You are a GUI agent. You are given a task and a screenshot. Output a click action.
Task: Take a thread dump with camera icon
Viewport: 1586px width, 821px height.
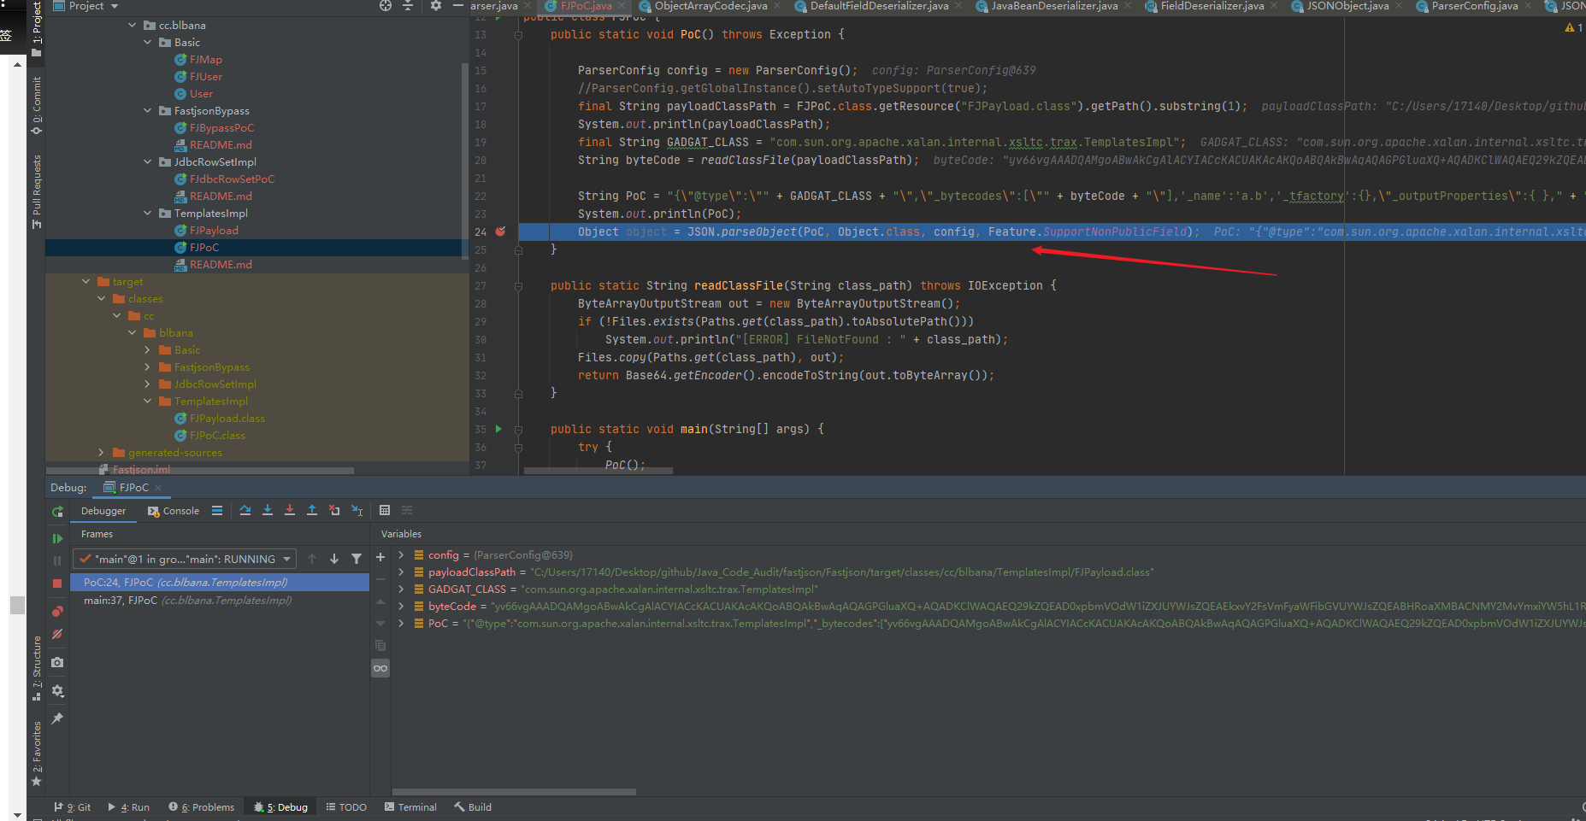tap(57, 662)
